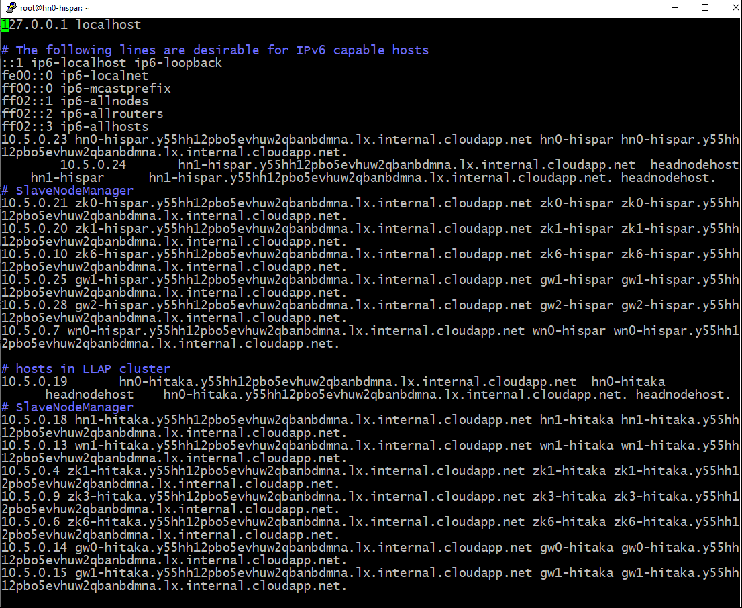Click IP address 10.5.0.28
742x608 pixels.
pos(34,306)
